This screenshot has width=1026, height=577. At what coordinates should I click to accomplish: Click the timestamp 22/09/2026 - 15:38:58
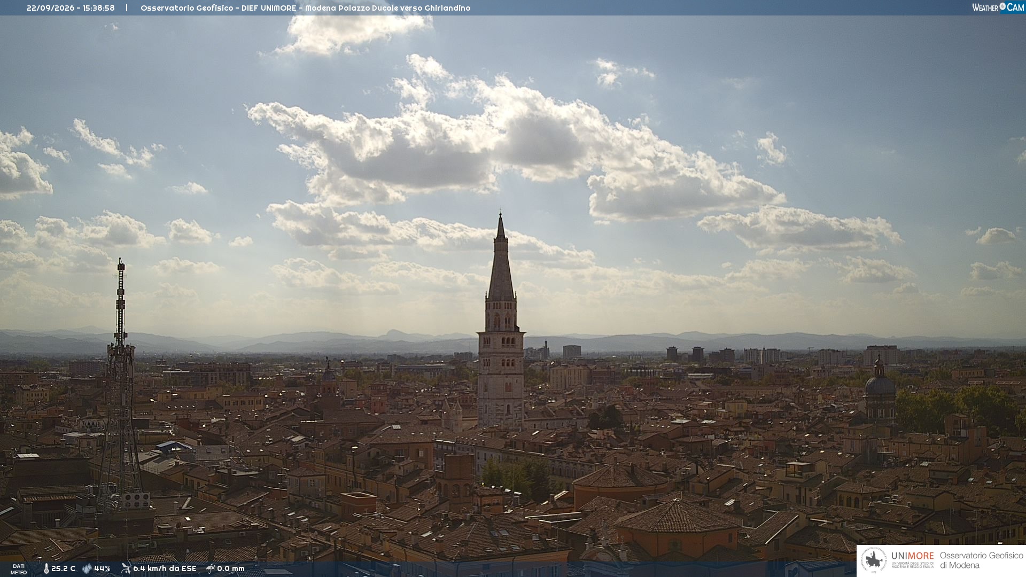point(71,8)
